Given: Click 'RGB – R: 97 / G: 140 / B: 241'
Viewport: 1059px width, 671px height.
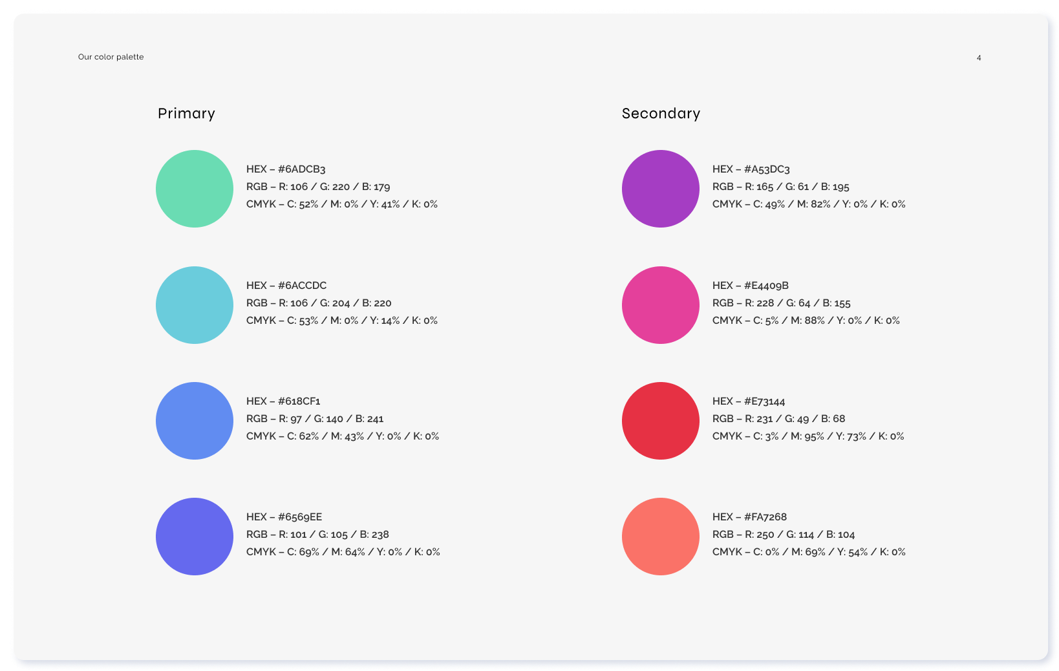Looking at the screenshot, I should [315, 419].
